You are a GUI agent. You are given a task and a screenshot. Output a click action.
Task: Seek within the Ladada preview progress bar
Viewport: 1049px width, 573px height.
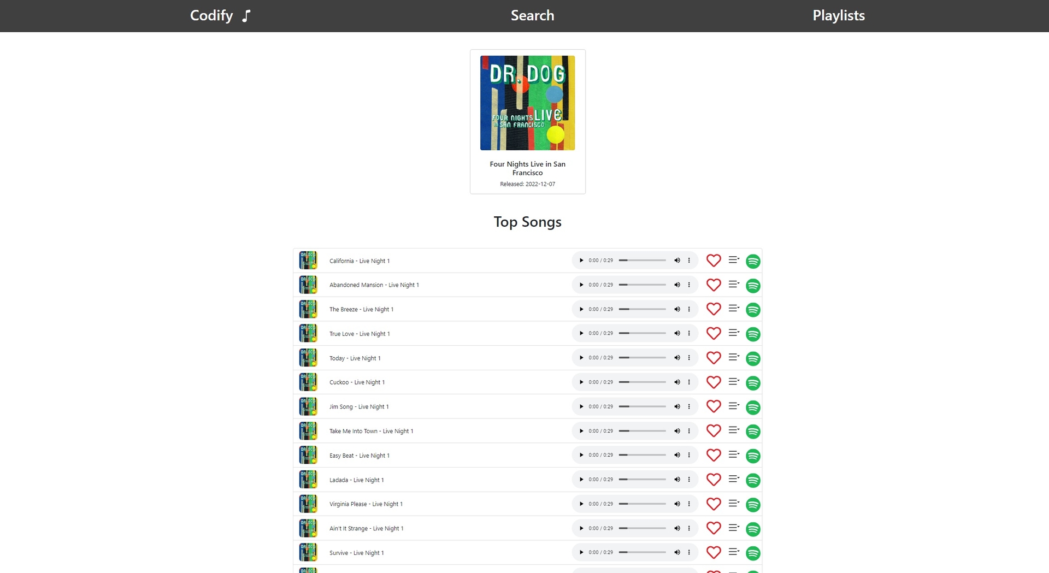643,480
